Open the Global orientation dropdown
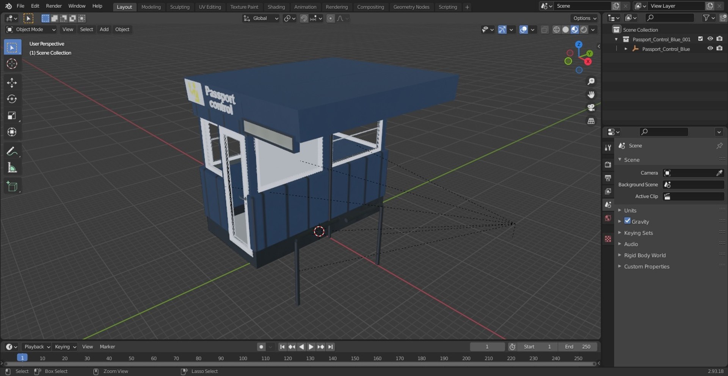Image resolution: width=728 pixels, height=376 pixels. point(261,18)
